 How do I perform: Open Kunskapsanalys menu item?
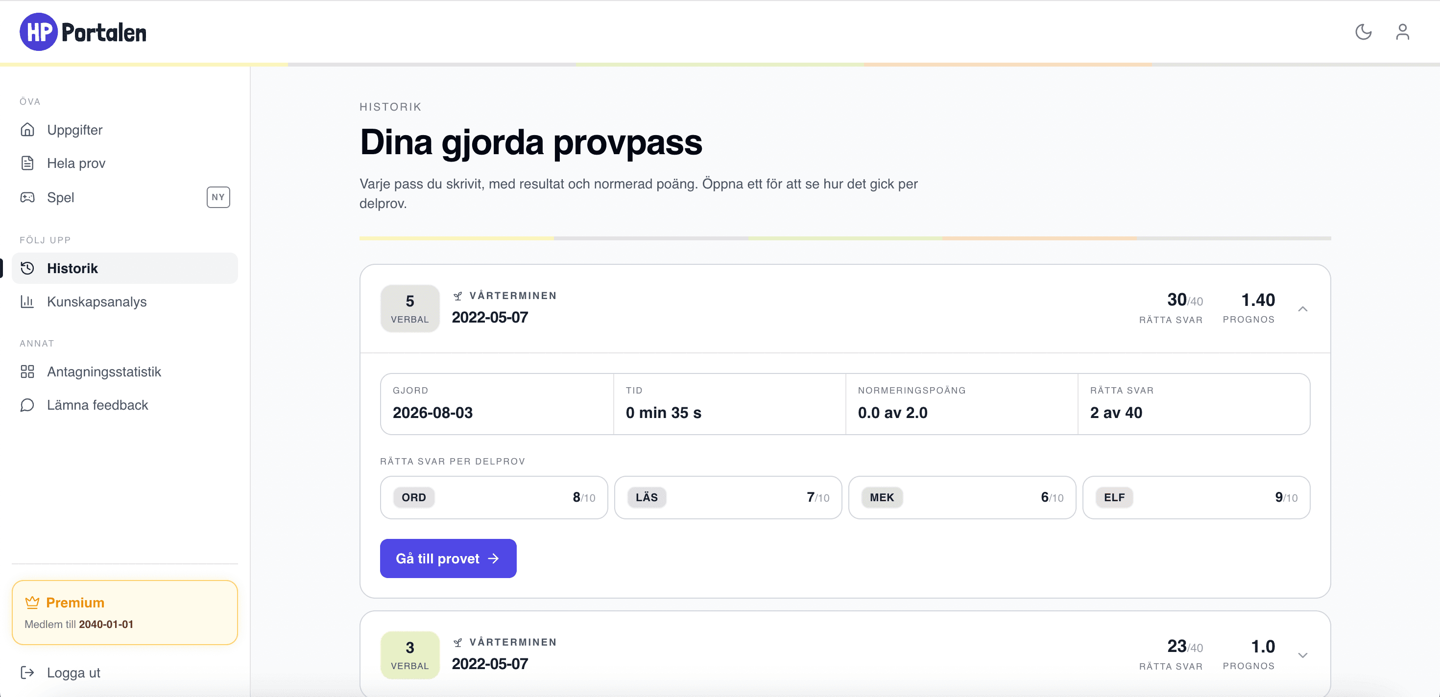(125, 302)
